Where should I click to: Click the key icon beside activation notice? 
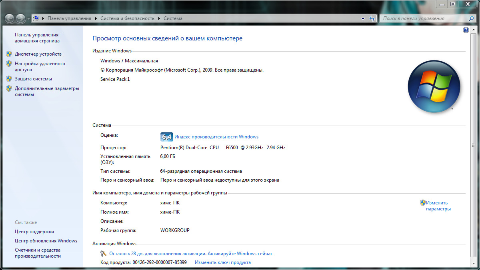tap(104, 254)
